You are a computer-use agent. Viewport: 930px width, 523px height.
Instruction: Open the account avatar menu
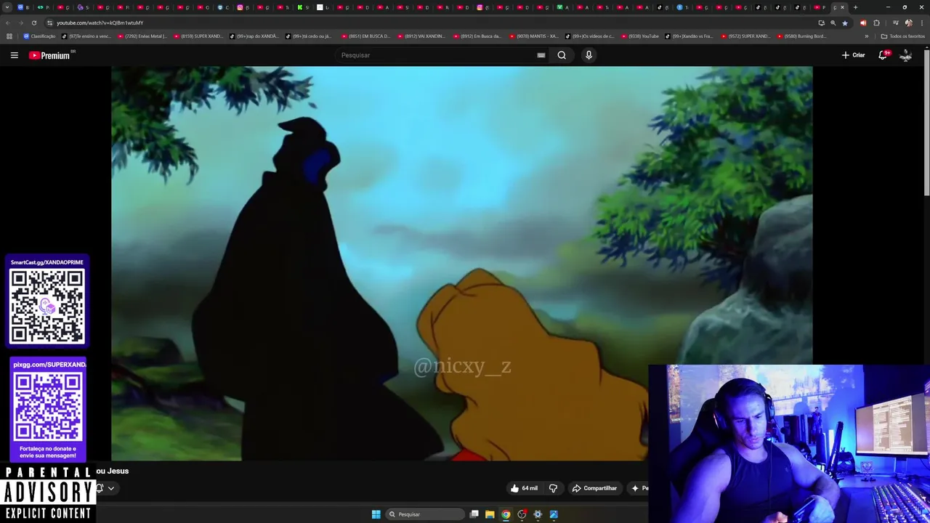click(905, 55)
